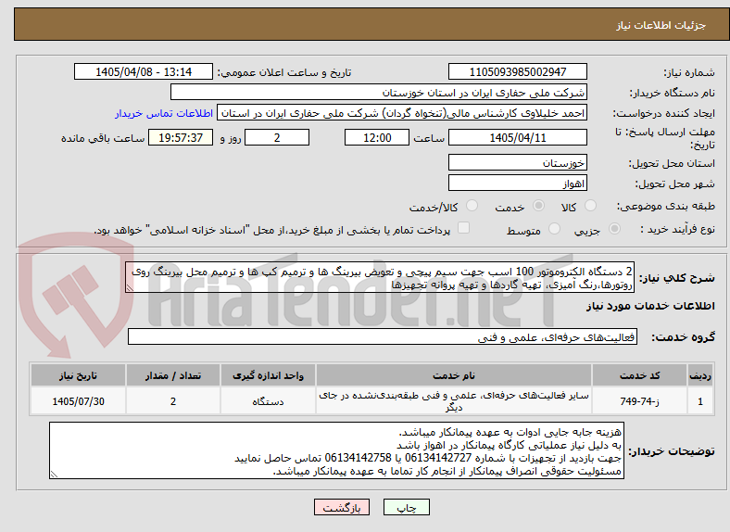Click the نام خدمت column header

(x=453, y=375)
